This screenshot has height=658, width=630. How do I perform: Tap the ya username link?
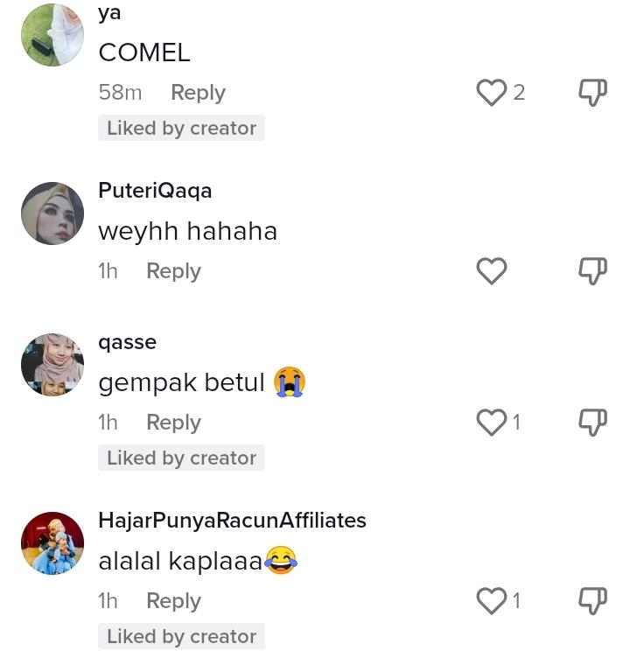coord(109,13)
